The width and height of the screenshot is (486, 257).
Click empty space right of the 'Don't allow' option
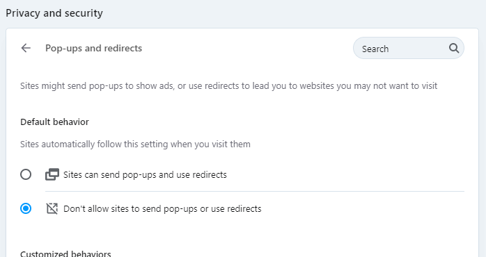click(x=363, y=209)
